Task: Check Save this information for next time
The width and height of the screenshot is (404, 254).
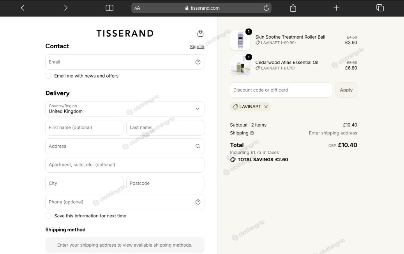Action: click(48, 216)
